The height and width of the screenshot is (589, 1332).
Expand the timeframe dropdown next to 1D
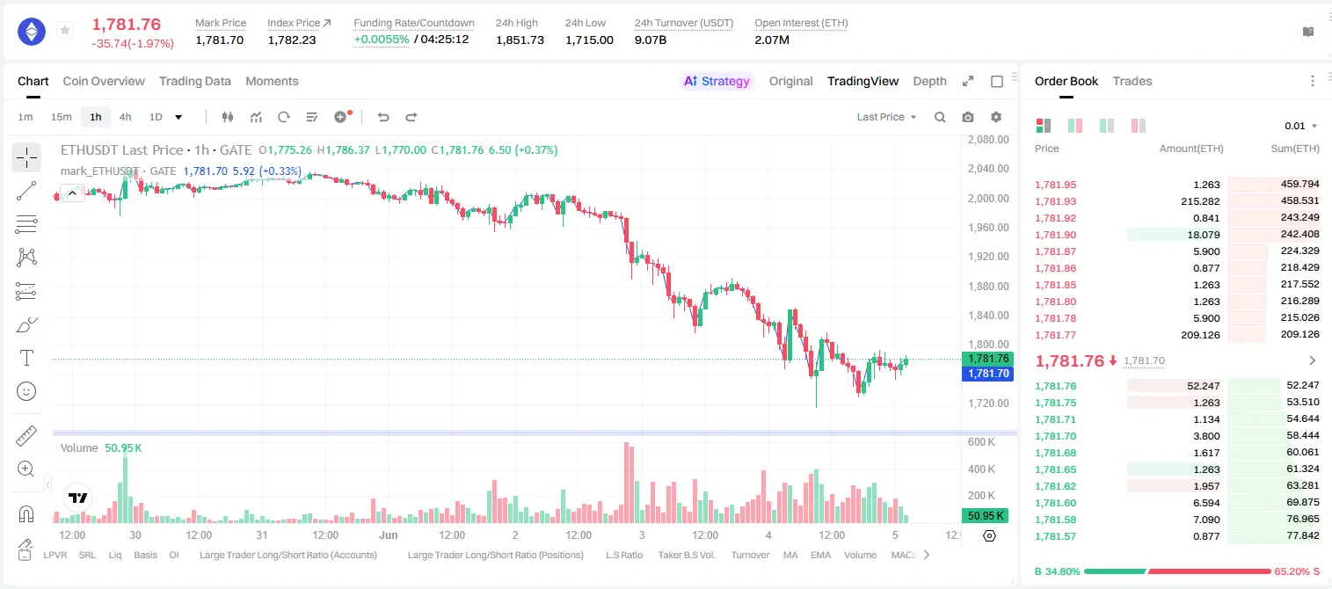pyautogui.click(x=178, y=117)
